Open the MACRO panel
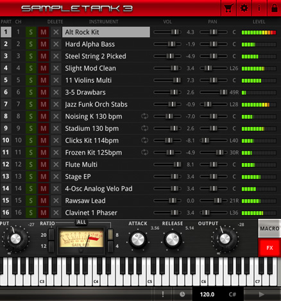 tap(269, 228)
